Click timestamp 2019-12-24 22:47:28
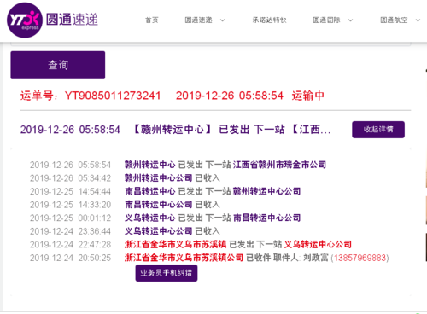427x314 pixels. (x=70, y=245)
